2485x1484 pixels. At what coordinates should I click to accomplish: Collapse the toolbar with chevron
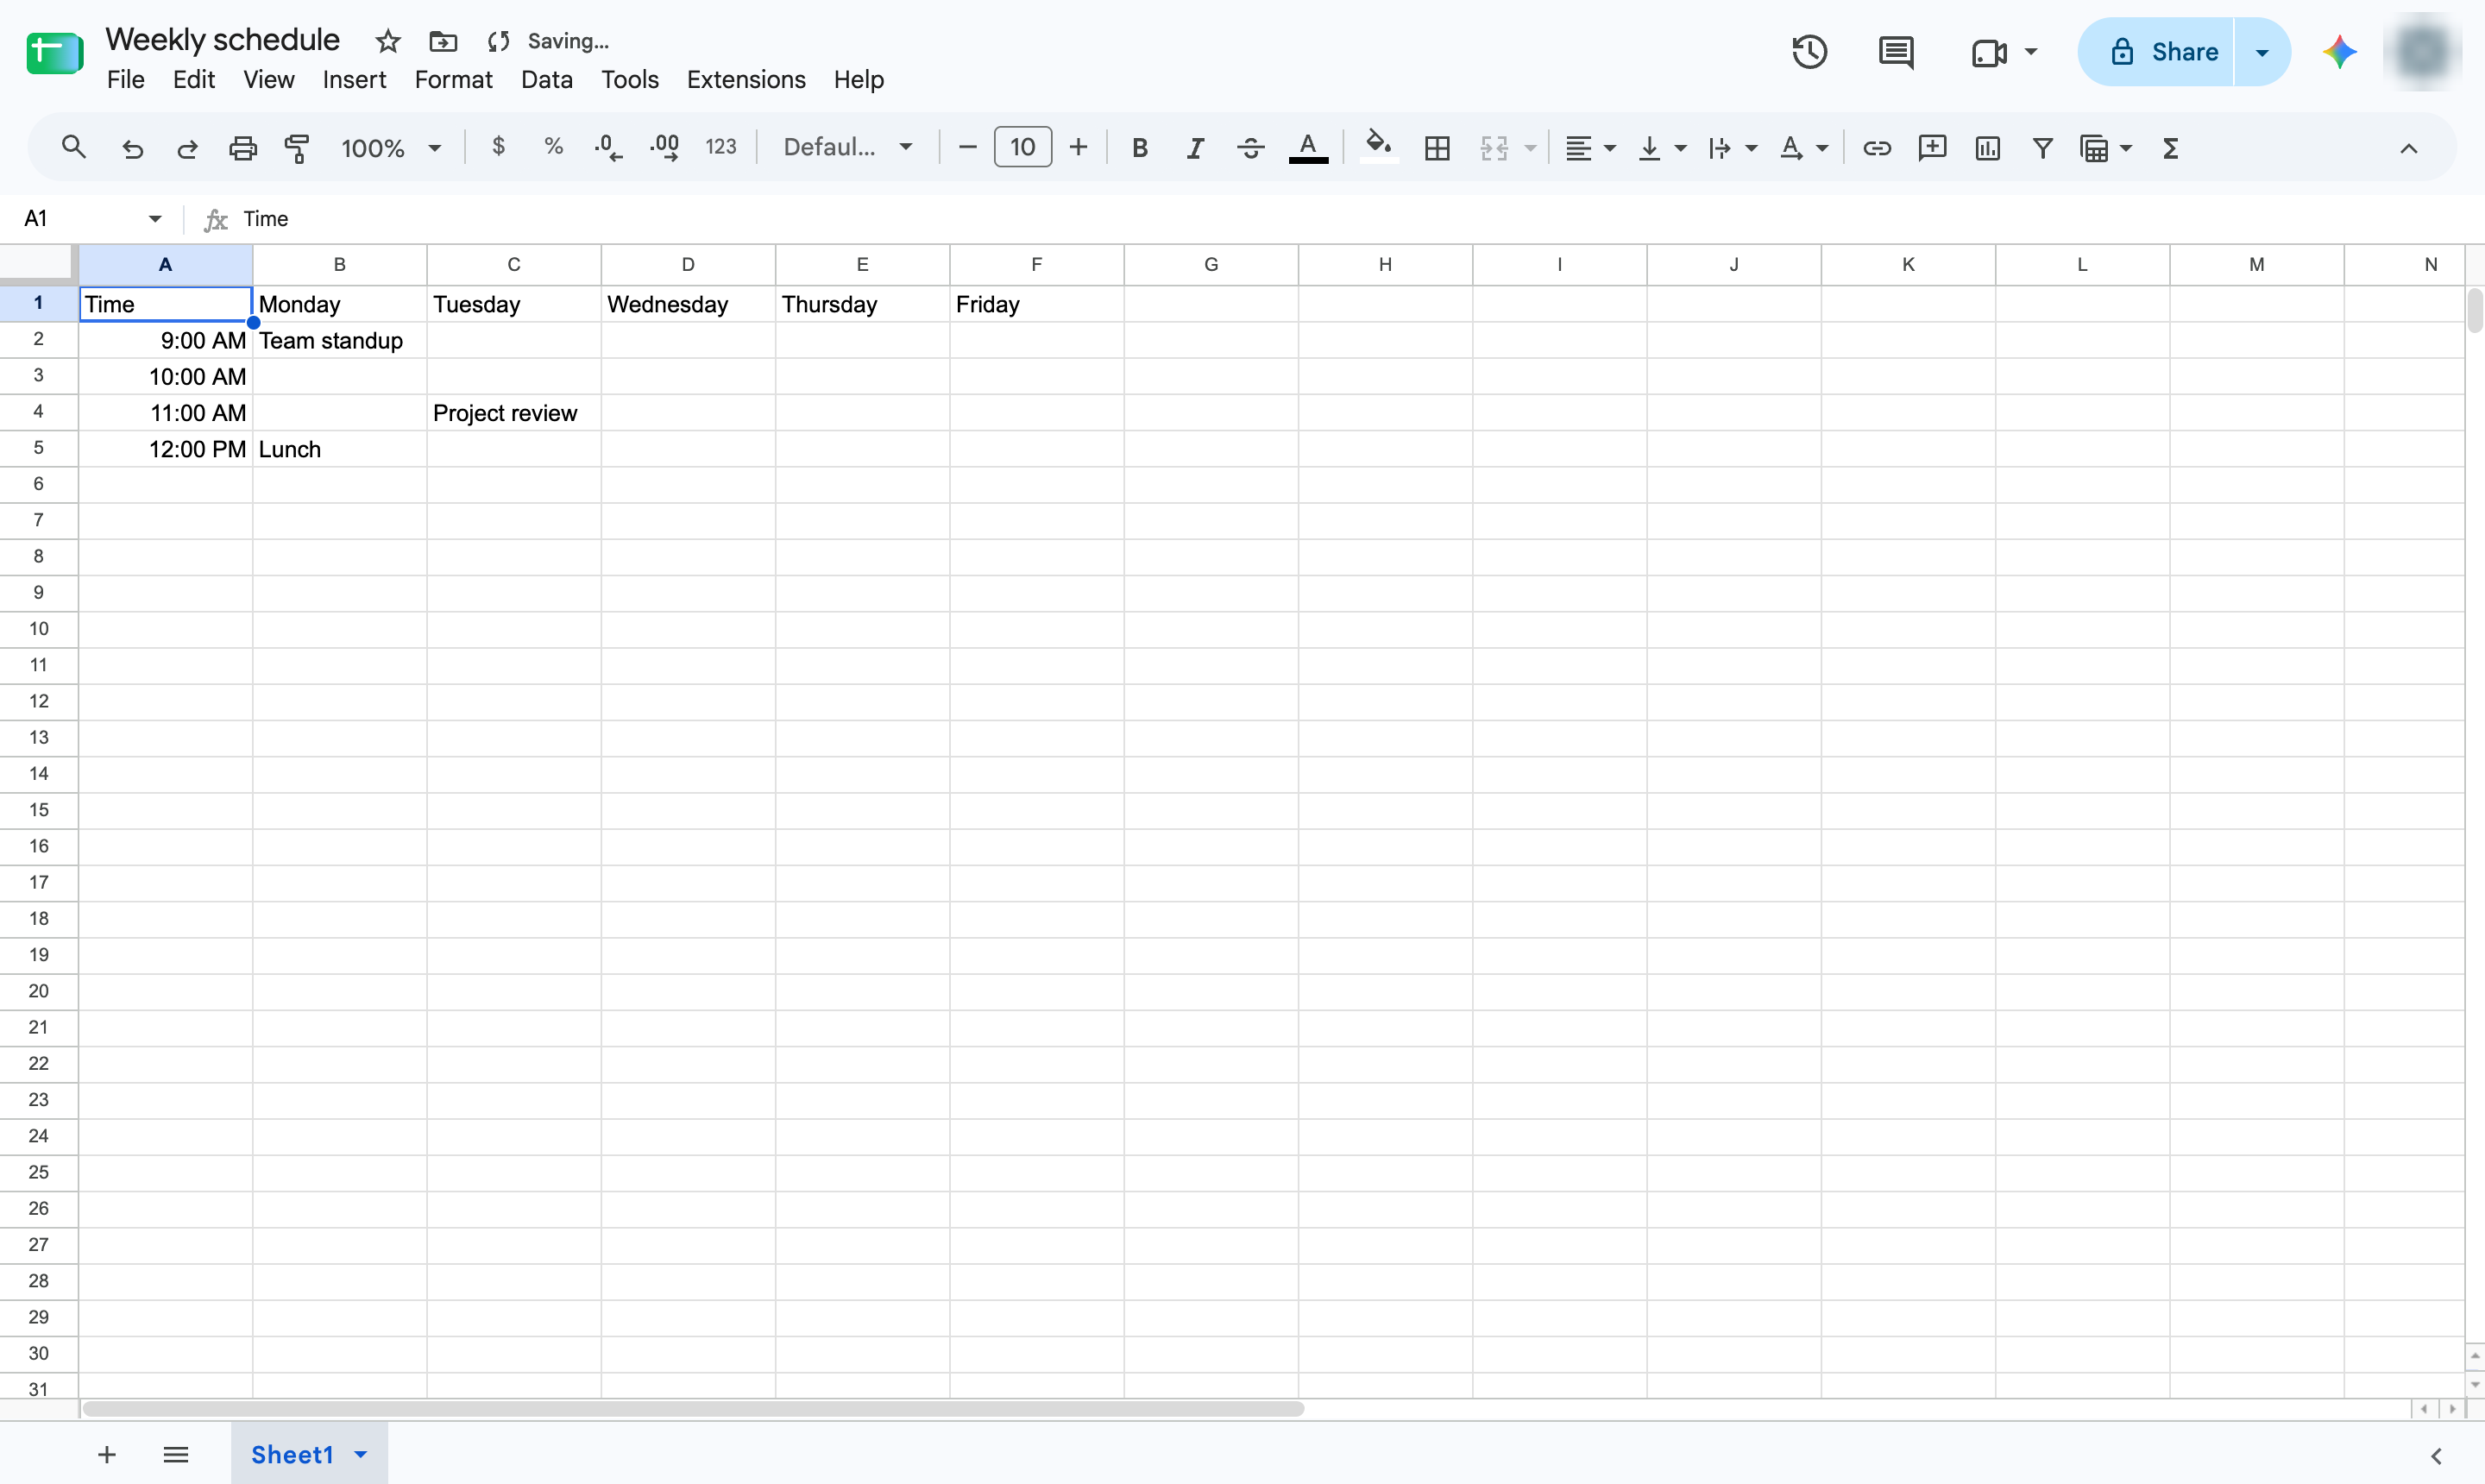pos(2408,148)
